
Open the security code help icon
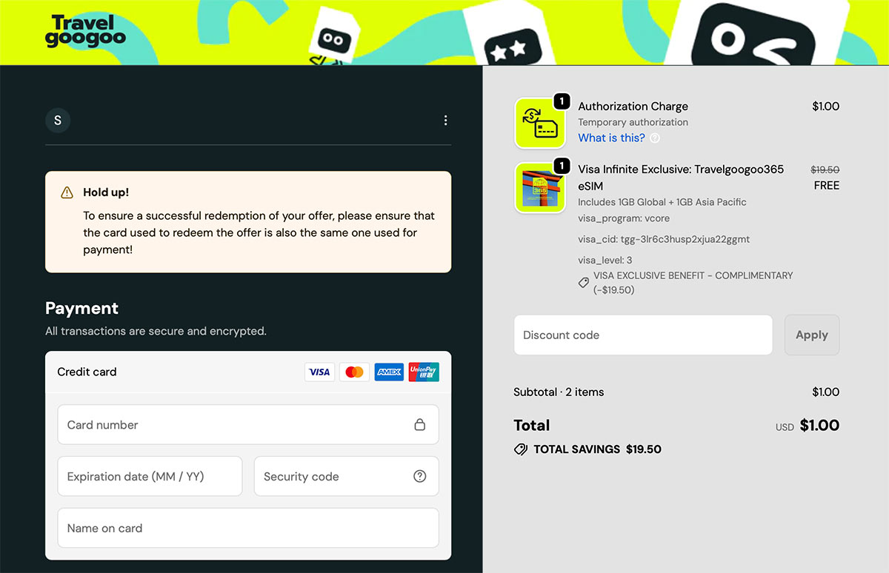coord(420,476)
